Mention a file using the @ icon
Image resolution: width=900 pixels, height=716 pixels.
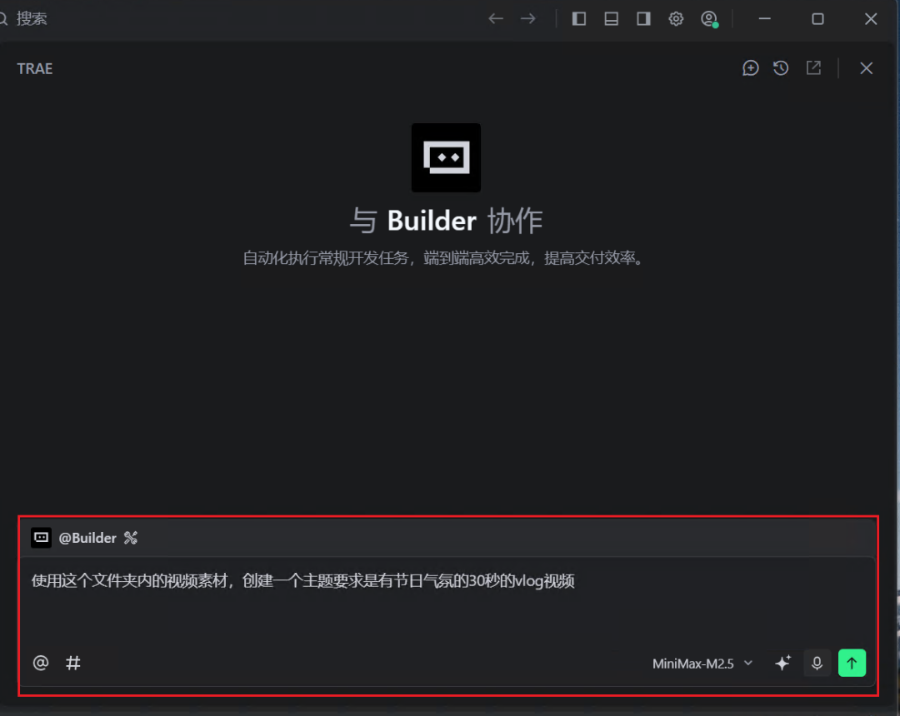(40, 663)
